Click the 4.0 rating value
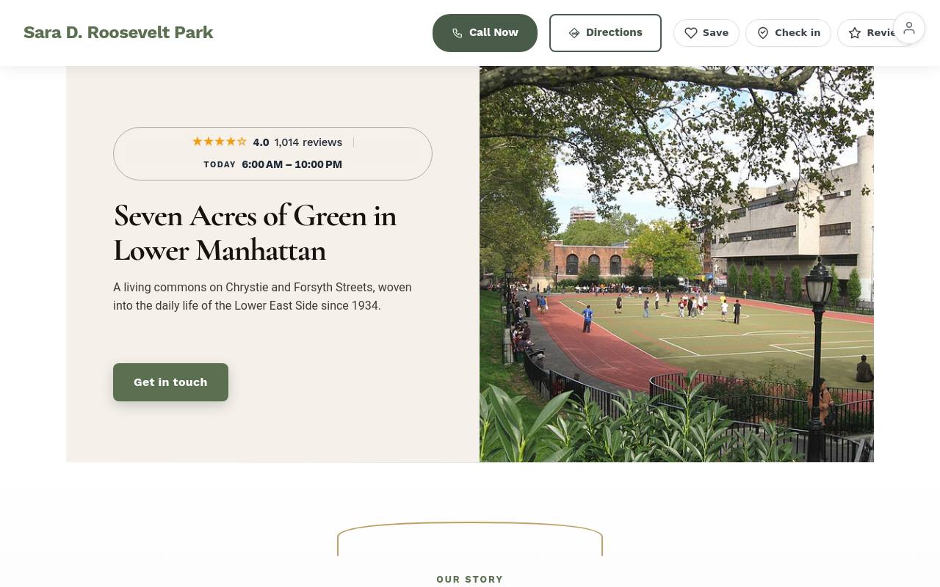 point(261,142)
